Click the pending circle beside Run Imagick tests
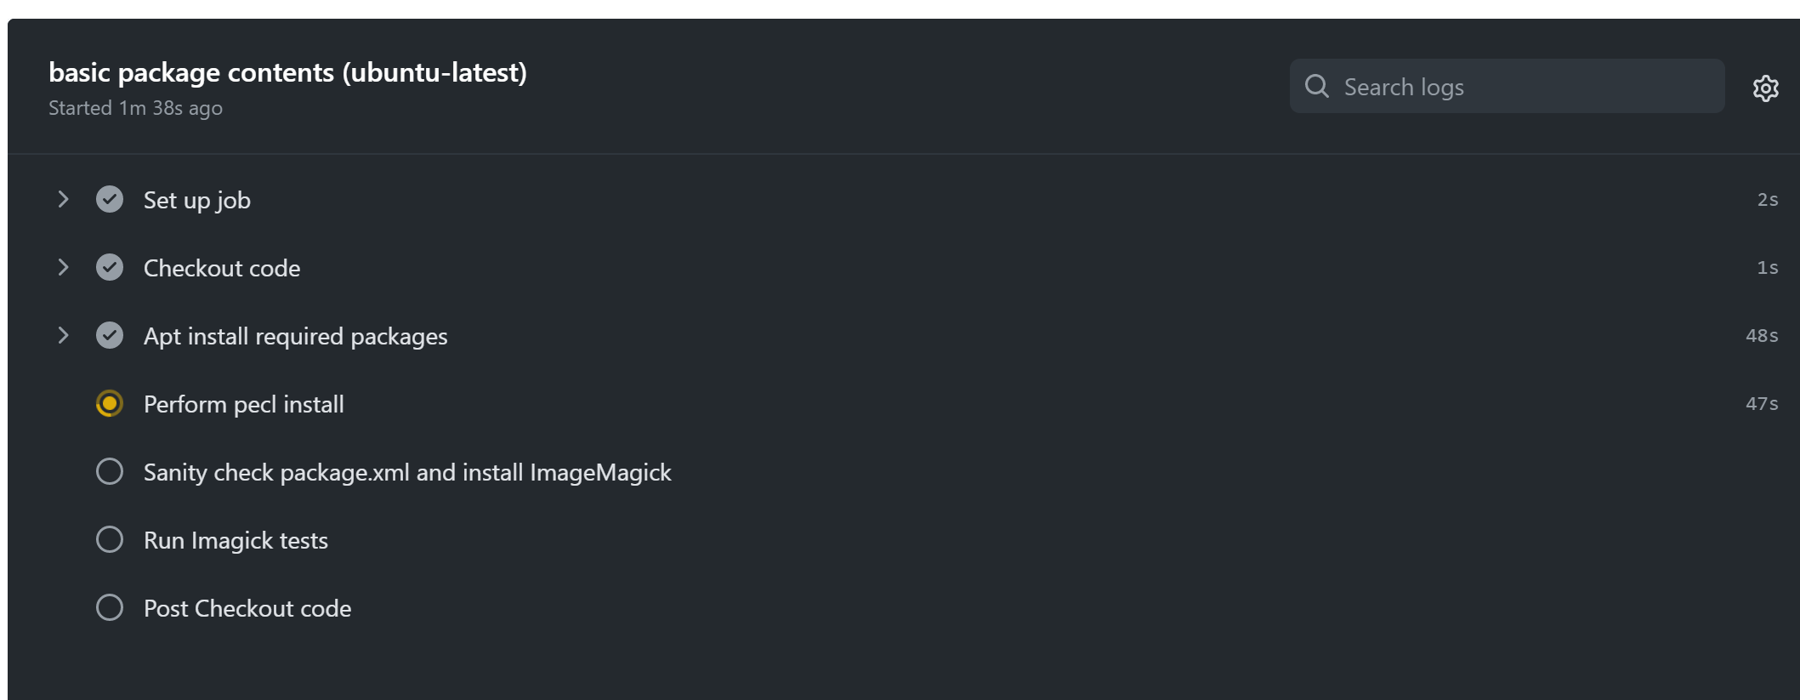The image size is (1800, 700). 109,539
